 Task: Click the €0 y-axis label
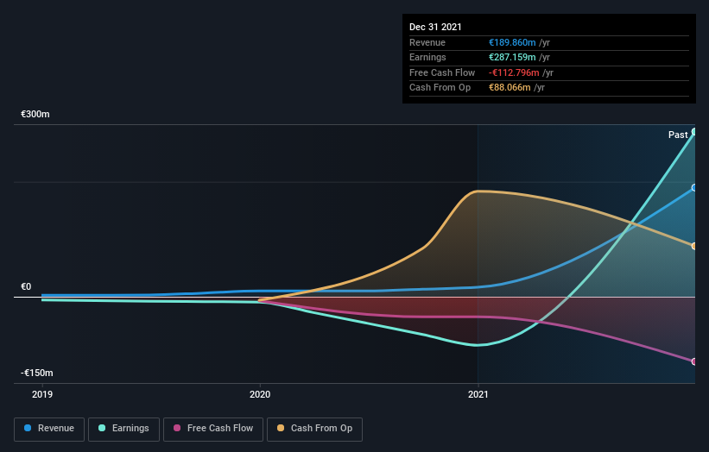pos(26,286)
